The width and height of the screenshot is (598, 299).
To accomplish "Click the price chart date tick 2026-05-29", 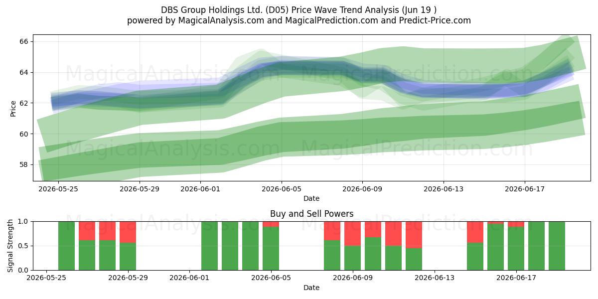I will pos(140,189).
